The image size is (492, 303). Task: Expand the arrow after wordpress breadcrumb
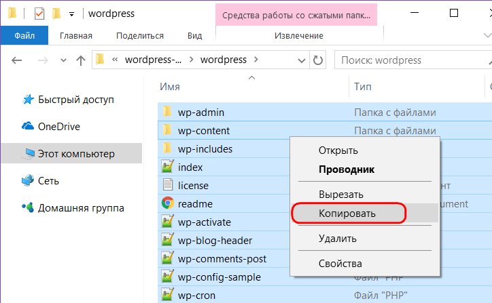(256, 60)
